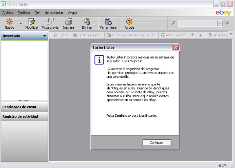Click the Nuevo star icon in toolbar
The height and width of the screenshot is (168, 235).
click(9, 22)
